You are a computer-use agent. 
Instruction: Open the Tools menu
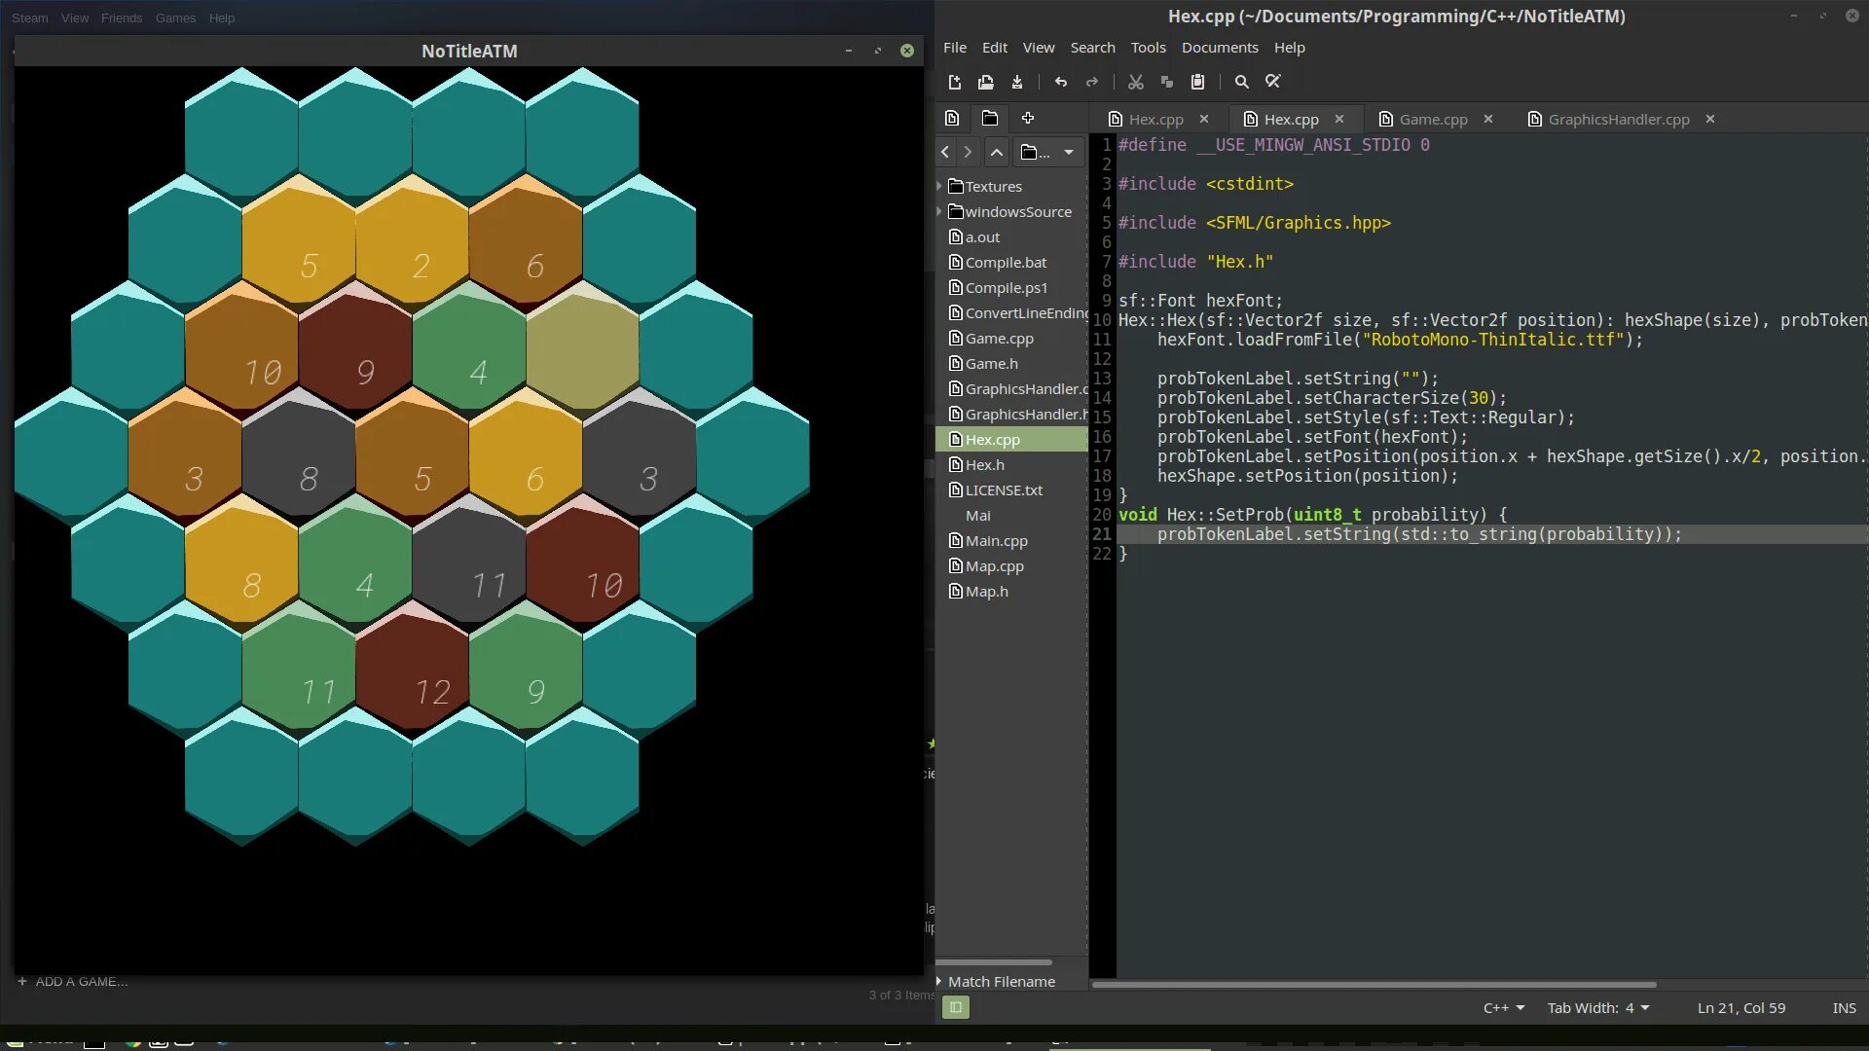(1148, 48)
